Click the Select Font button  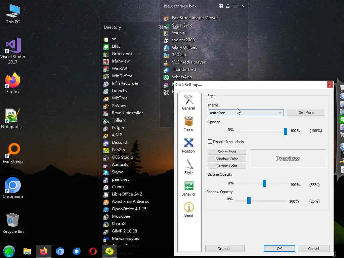click(x=227, y=152)
